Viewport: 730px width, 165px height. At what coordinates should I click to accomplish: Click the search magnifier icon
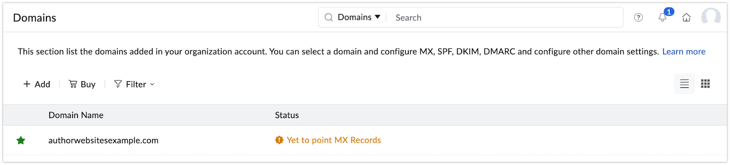click(328, 17)
